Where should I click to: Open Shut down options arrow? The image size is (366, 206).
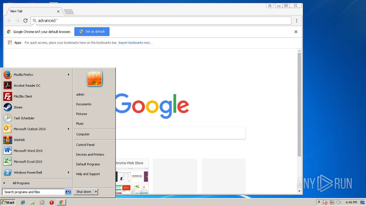pyautogui.click(x=96, y=192)
